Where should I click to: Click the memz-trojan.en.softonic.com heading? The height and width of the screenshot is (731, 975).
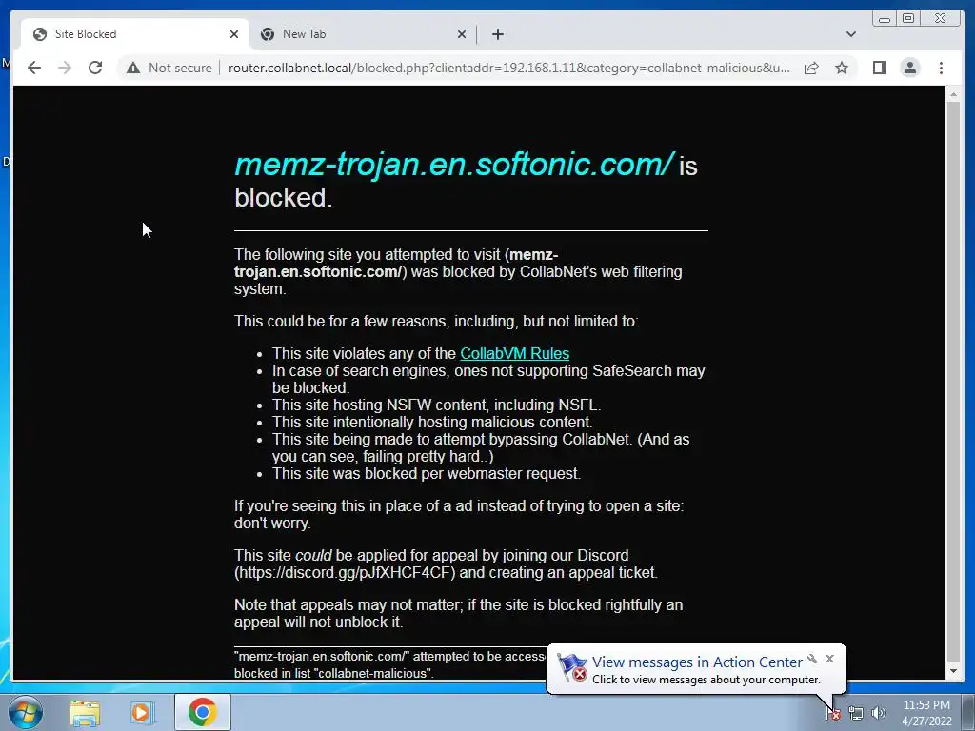pos(453,164)
